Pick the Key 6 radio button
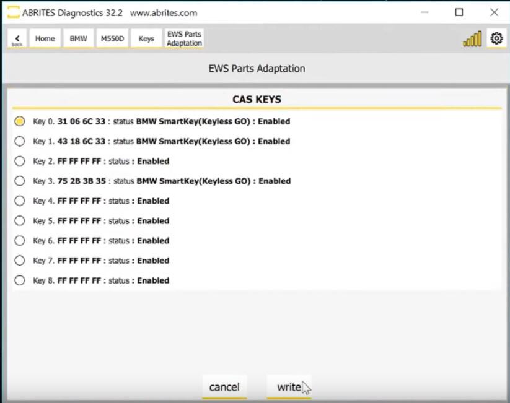Screen dimensions: 510x403 (19, 241)
